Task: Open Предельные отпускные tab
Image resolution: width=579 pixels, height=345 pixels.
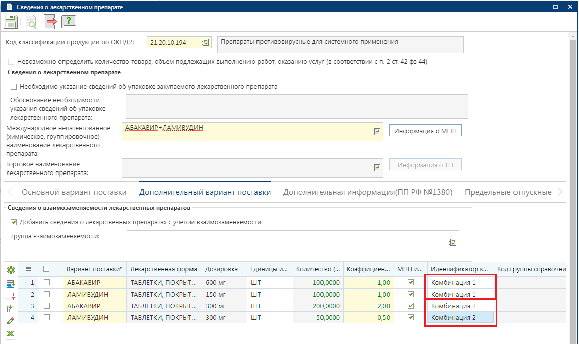Action: pyautogui.click(x=508, y=192)
